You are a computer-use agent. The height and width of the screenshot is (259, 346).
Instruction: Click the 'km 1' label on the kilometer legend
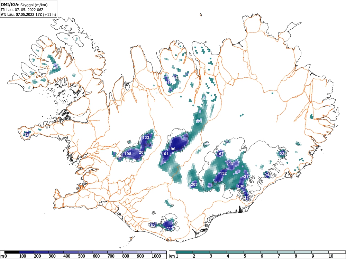point(174,256)
